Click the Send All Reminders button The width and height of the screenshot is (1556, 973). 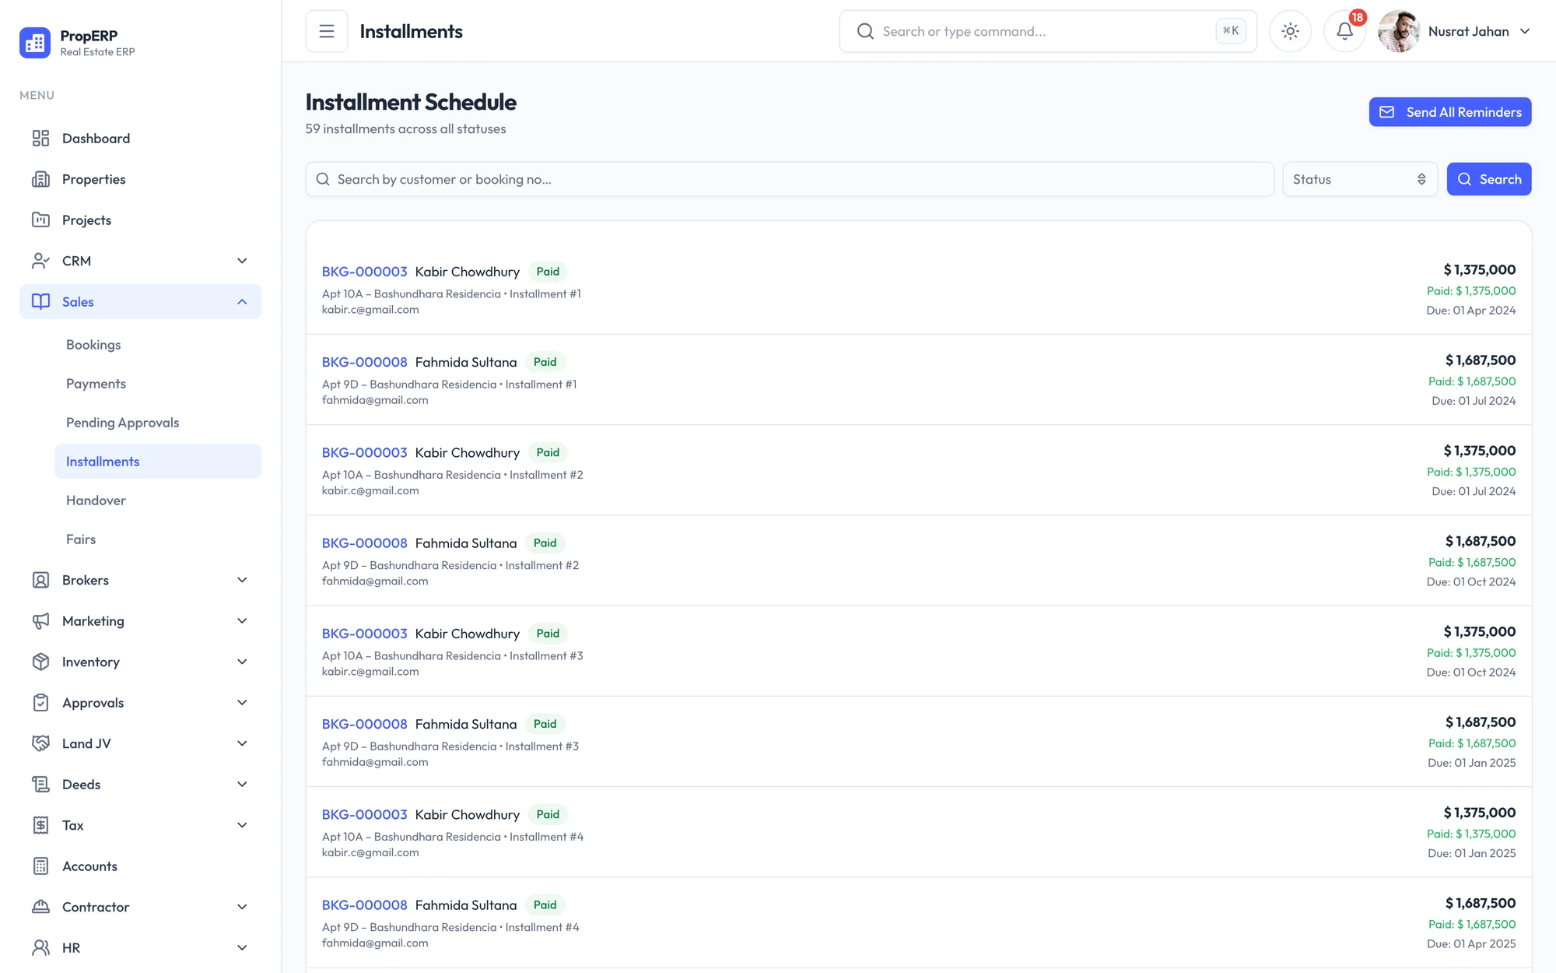pos(1450,112)
